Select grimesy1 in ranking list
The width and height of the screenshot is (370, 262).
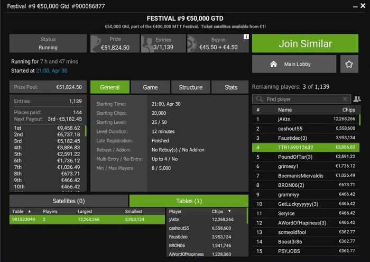[x=306, y=166]
